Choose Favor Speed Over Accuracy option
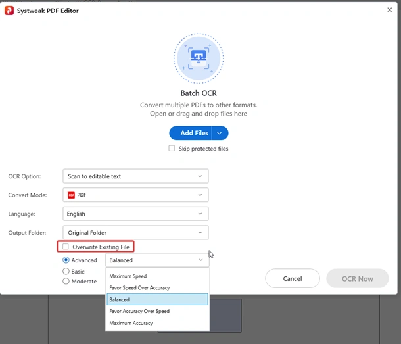 click(157, 288)
